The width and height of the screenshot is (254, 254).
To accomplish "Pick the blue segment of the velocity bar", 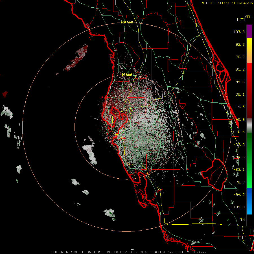I will (249, 201).
